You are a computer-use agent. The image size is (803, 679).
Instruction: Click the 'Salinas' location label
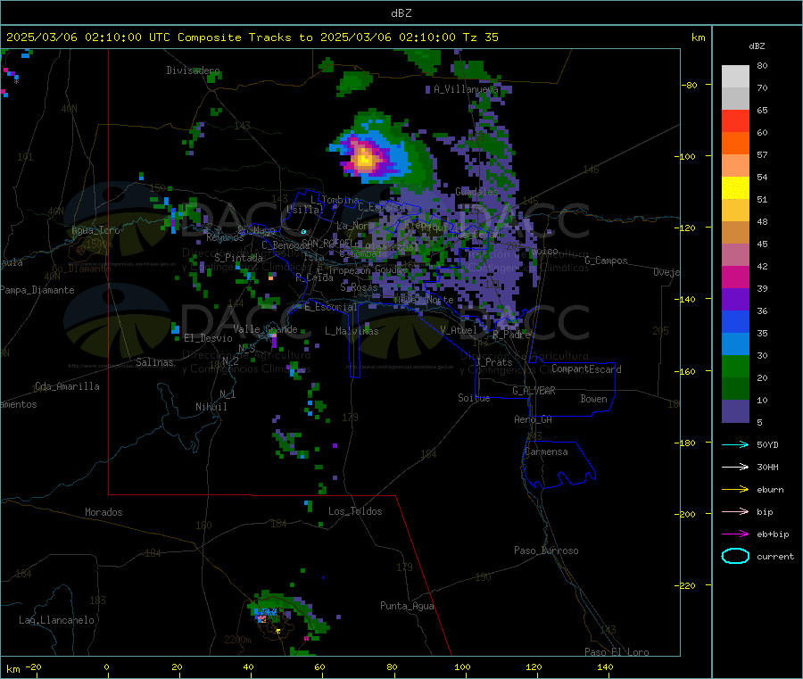[154, 362]
